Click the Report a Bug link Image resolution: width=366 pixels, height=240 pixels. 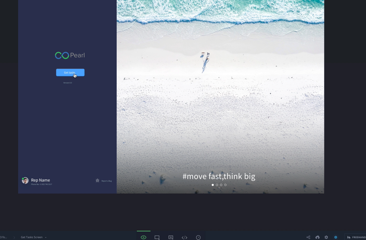106,181
